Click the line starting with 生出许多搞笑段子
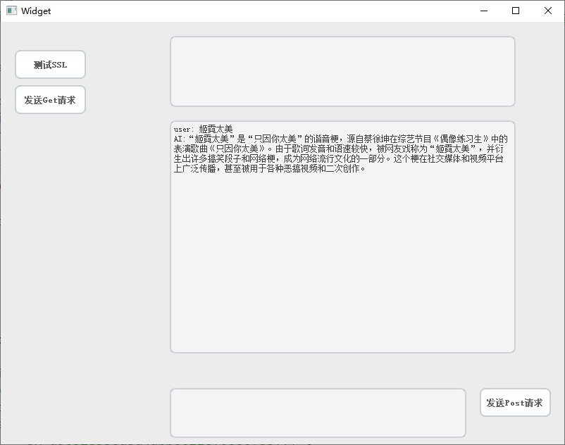The image size is (565, 445). pos(338,158)
